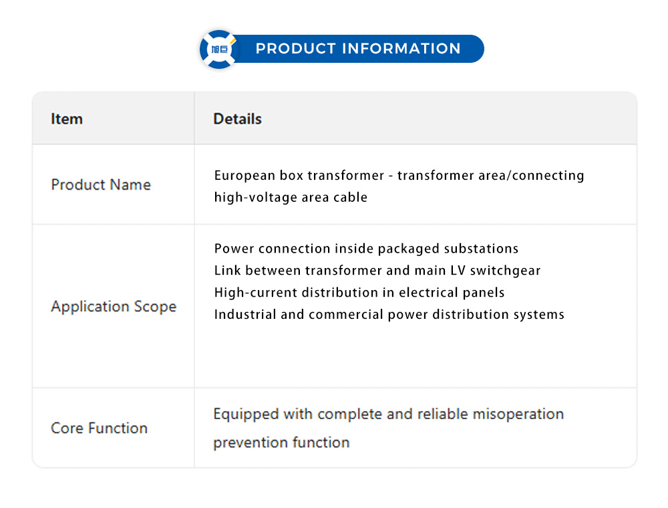Viewport: 668px width, 508px height.
Task: Click the word misoperation in Core Function
Action: (x=518, y=414)
